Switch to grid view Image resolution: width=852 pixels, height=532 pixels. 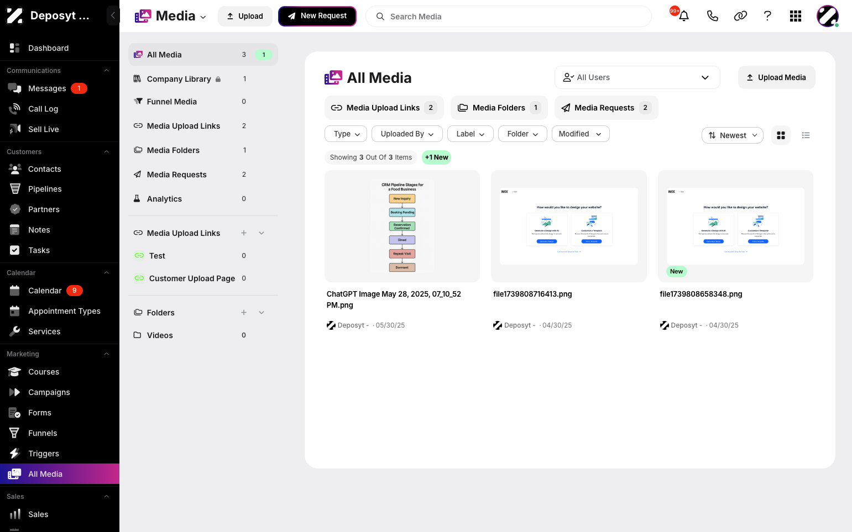point(781,135)
